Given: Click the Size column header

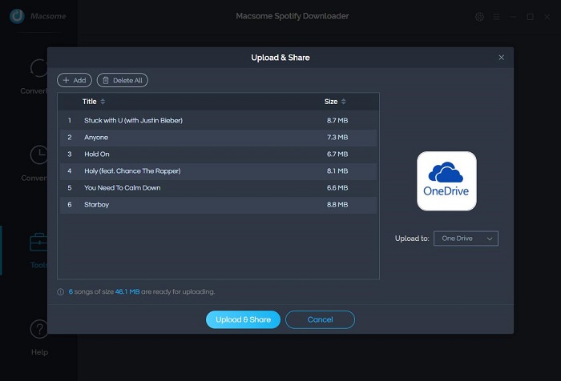Looking at the screenshot, I should (331, 102).
